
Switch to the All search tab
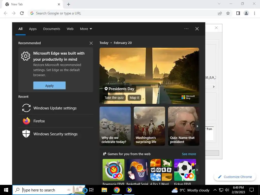pos(20,29)
